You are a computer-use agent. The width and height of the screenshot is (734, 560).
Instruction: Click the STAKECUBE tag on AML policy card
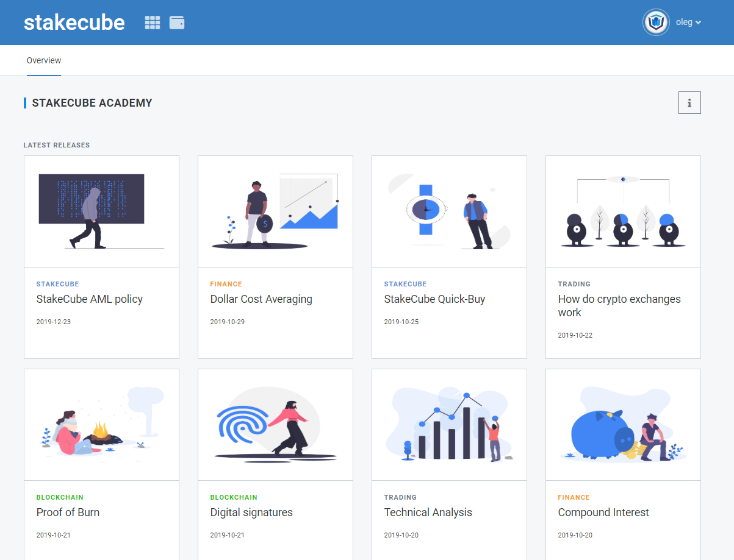58,284
